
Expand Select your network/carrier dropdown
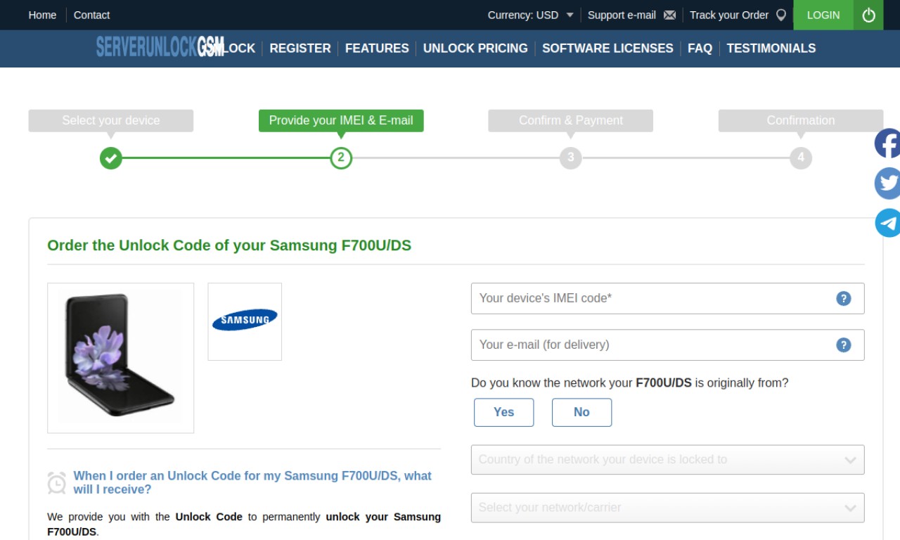pos(667,508)
